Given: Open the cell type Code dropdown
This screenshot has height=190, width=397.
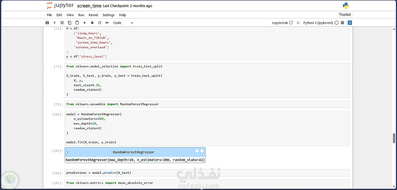Looking at the screenshot, I should tap(123, 23).
